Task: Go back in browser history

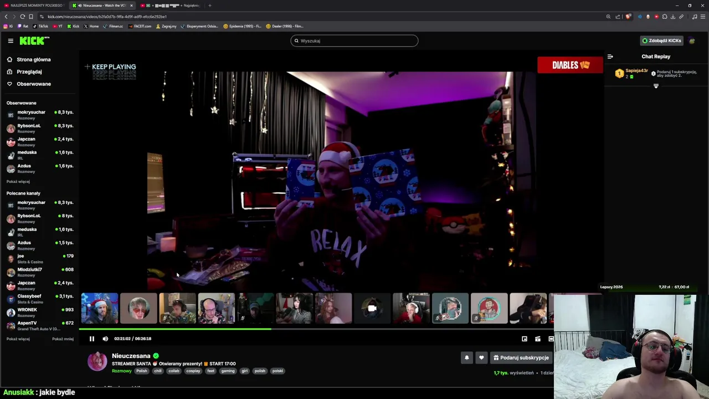Action: [x=6, y=17]
